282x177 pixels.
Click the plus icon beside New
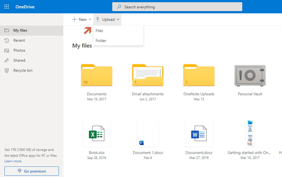[74, 19]
